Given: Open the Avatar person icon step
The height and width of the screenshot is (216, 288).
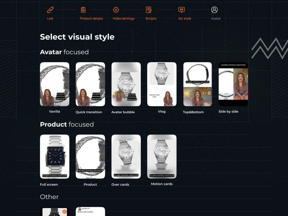Looking at the screenshot, I should (x=214, y=10).
